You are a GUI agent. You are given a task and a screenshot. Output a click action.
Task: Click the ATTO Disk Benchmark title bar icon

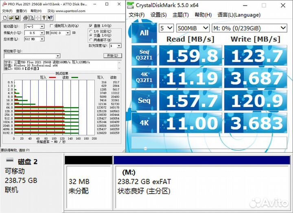pos(4,4)
